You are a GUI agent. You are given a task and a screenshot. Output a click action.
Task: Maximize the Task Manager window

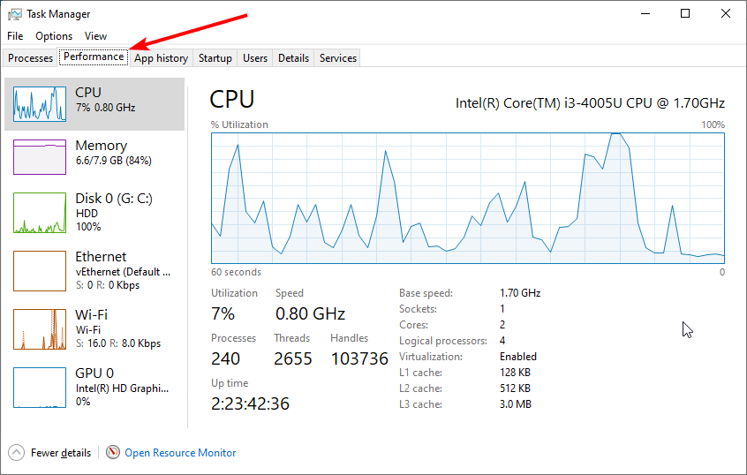coord(685,13)
